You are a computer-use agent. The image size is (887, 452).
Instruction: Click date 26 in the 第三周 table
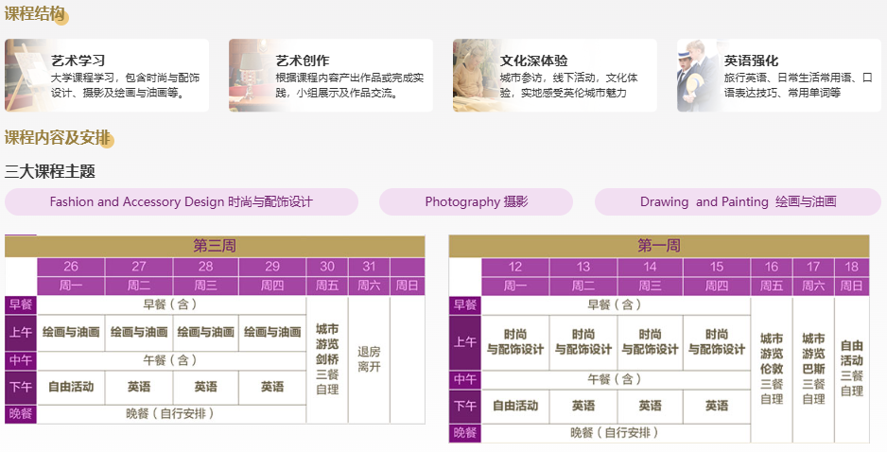pos(71,267)
